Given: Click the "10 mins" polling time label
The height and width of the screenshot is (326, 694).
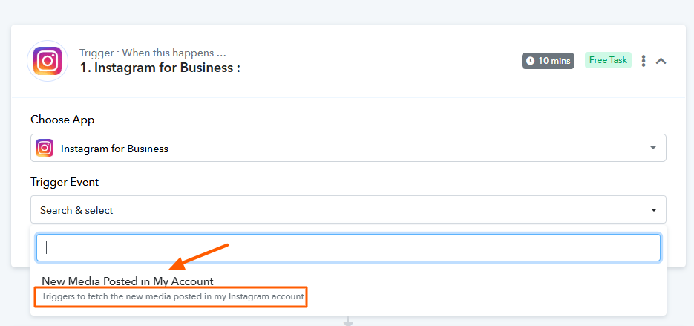Looking at the screenshot, I should [x=554, y=61].
